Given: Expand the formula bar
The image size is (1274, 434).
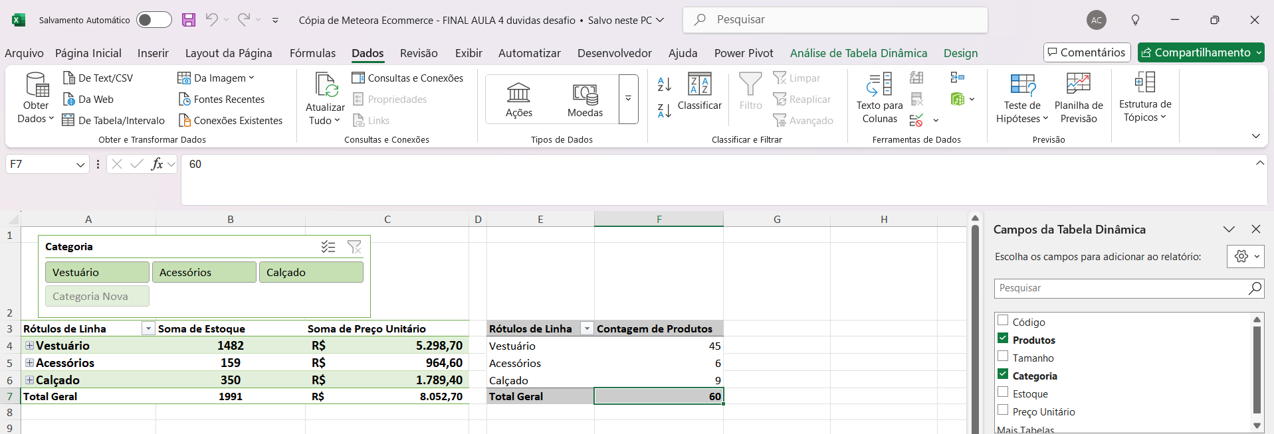Looking at the screenshot, I should click(x=1259, y=163).
